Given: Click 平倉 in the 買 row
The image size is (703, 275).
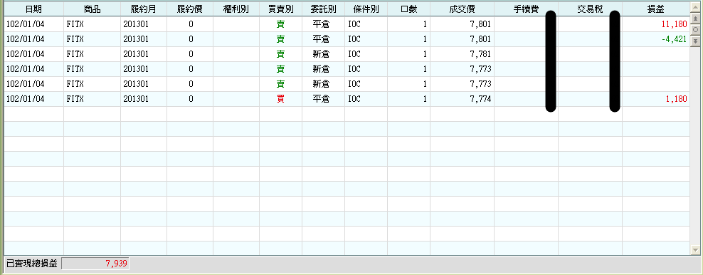Looking at the screenshot, I should [x=323, y=99].
